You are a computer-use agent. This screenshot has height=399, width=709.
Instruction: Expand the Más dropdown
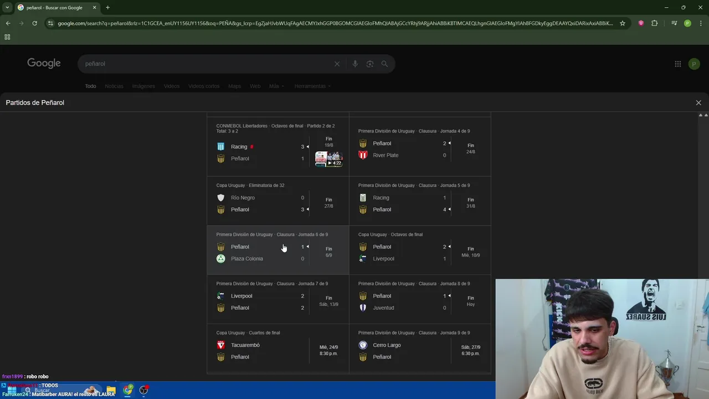(x=276, y=86)
